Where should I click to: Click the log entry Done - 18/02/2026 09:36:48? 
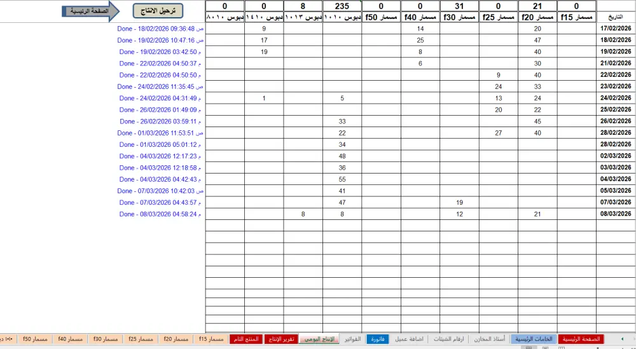tap(160, 29)
